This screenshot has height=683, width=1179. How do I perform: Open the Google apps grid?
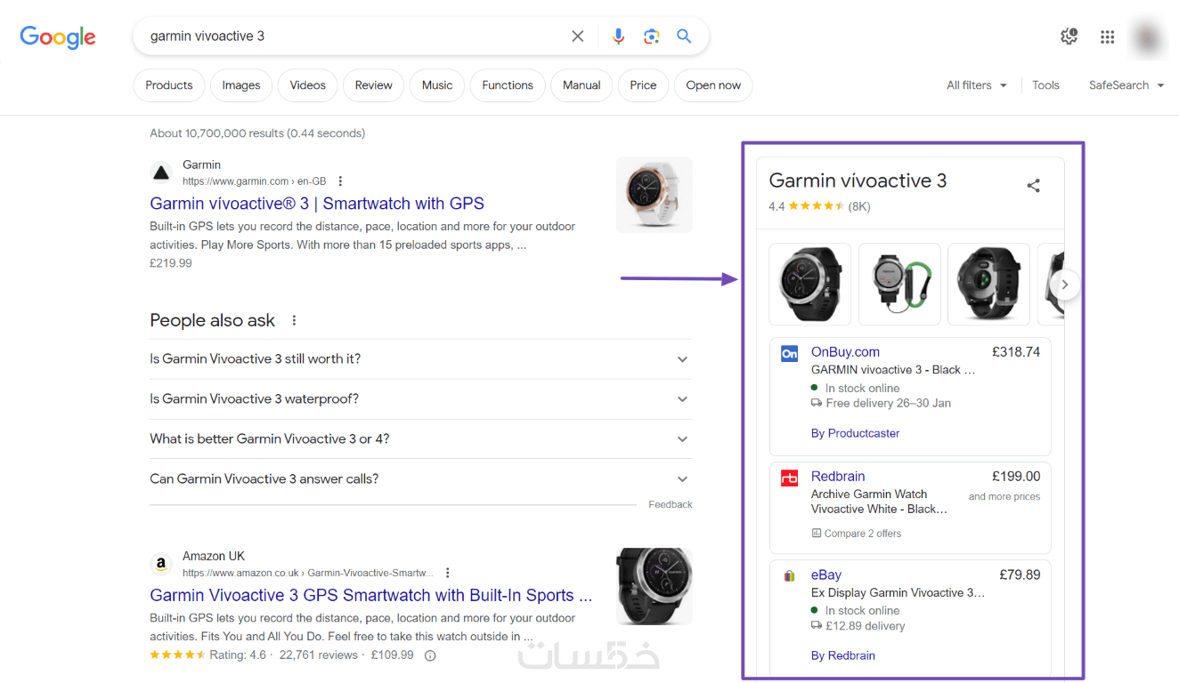(1107, 36)
